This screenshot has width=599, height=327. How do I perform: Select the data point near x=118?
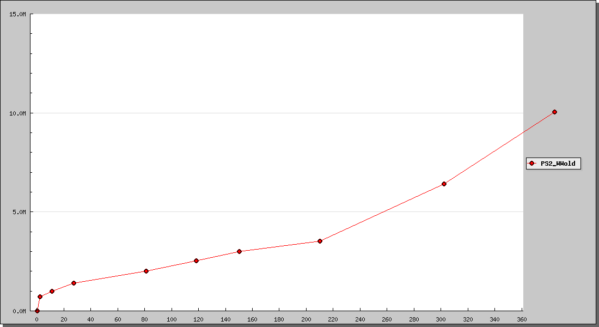[197, 261]
